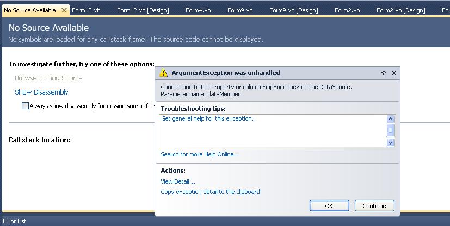Viewport: 450px width, 226px height.
Task: Click the Show Disassembly link
Action: [x=41, y=92]
